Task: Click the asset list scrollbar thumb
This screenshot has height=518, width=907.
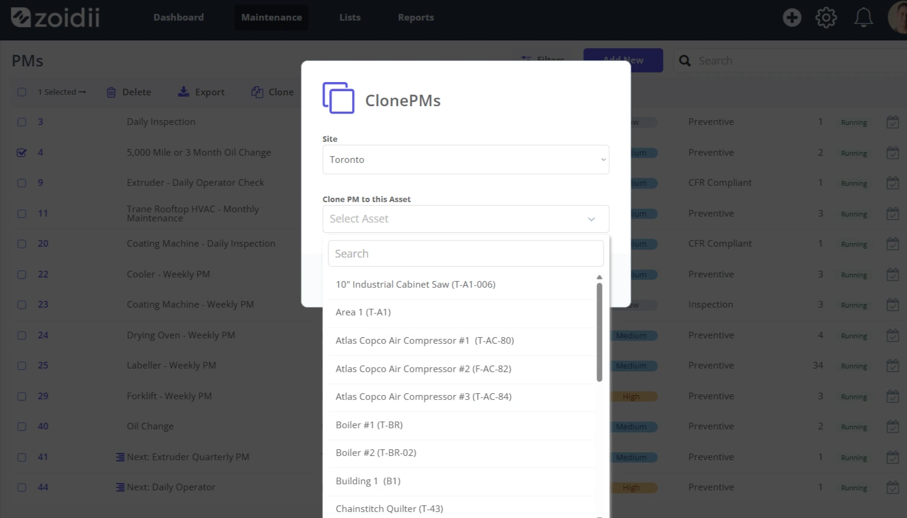Action: (x=599, y=332)
